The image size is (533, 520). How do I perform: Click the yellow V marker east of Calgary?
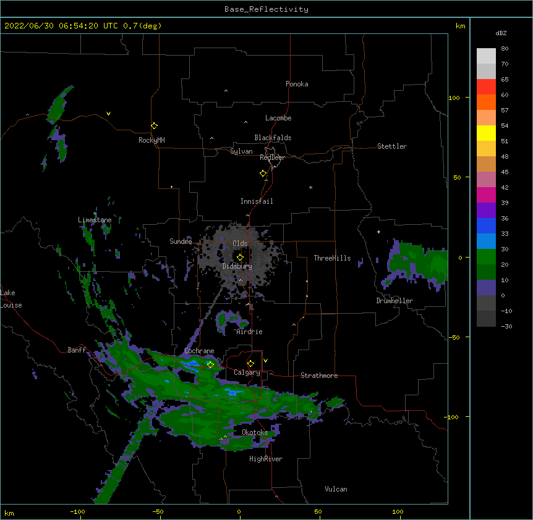[265, 361]
